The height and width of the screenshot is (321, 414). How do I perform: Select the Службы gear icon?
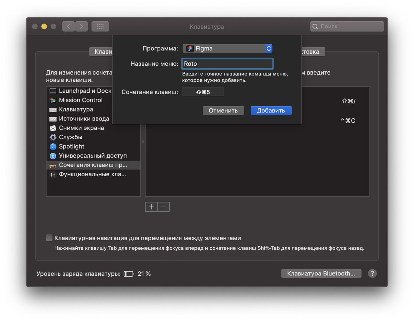click(53, 137)
